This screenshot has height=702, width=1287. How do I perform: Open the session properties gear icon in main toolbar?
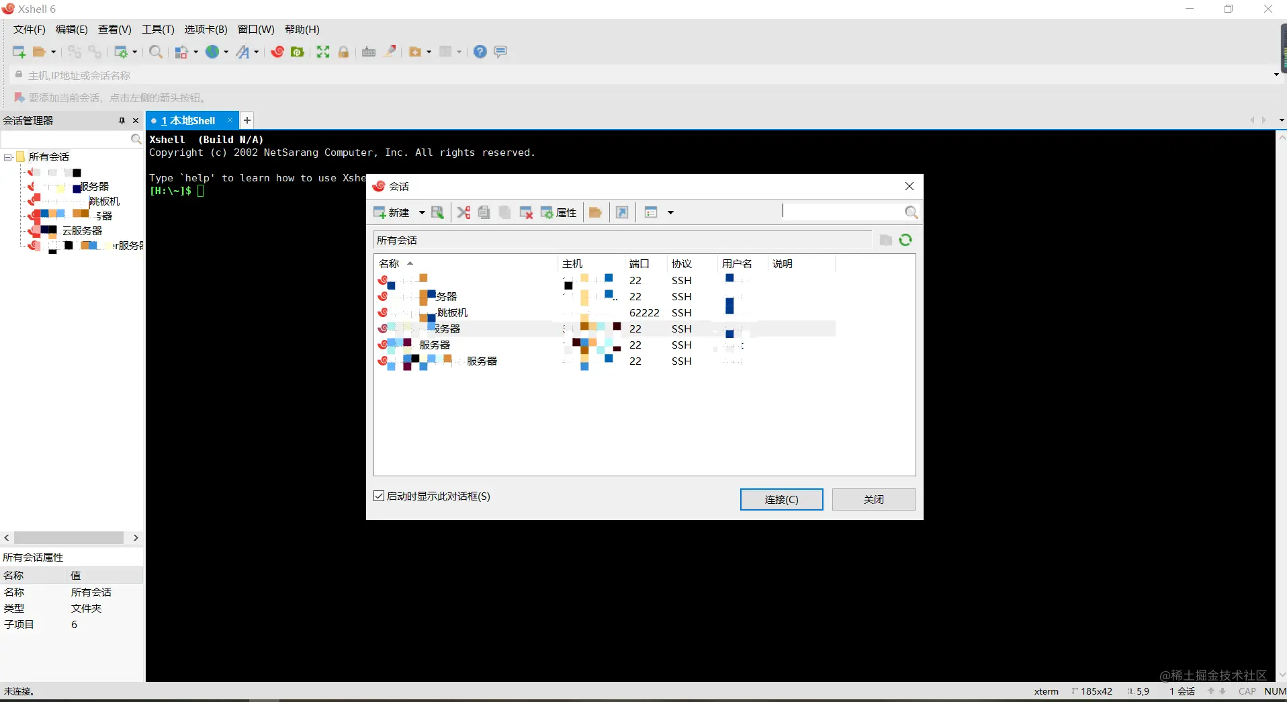(x=121, y=52)
